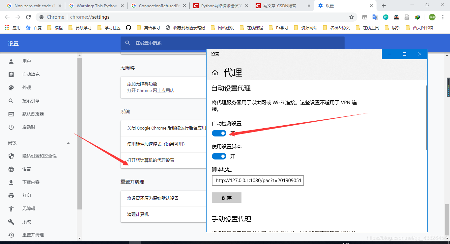Open the Chrome three-dot menu
450x244 pixels.
click(442, 17)
